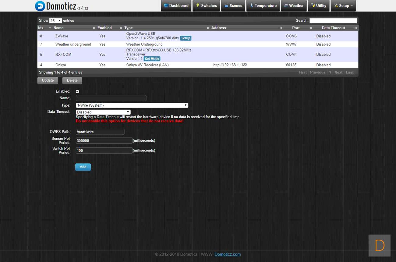Screen dimensions: 396x262
Task: Follow the Domoticz.com footer link
Action: pos(228,254)
